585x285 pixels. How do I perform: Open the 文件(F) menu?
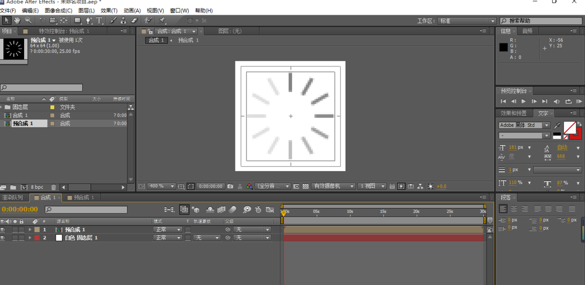[8, 10]
